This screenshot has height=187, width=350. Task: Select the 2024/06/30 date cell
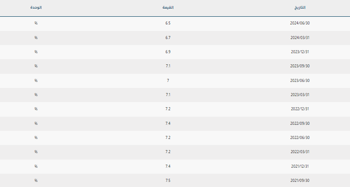click(300, 23)
